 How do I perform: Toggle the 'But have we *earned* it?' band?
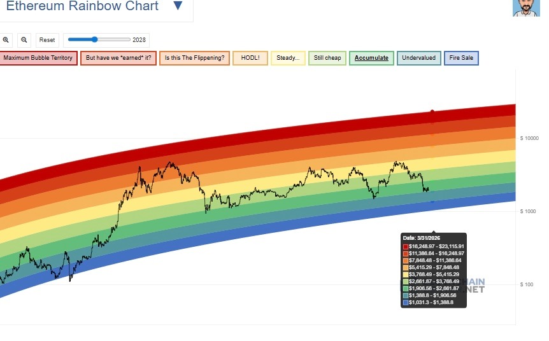coord(118,58)
